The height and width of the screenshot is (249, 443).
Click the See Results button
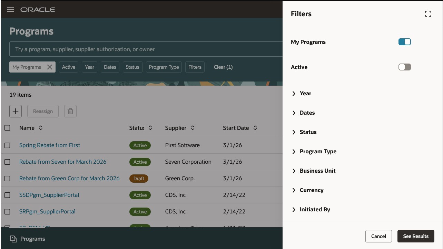pyautogui.click(x=415, y=236)
